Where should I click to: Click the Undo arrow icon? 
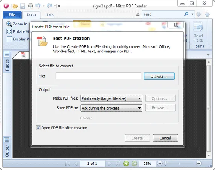[x=38, y=6]
